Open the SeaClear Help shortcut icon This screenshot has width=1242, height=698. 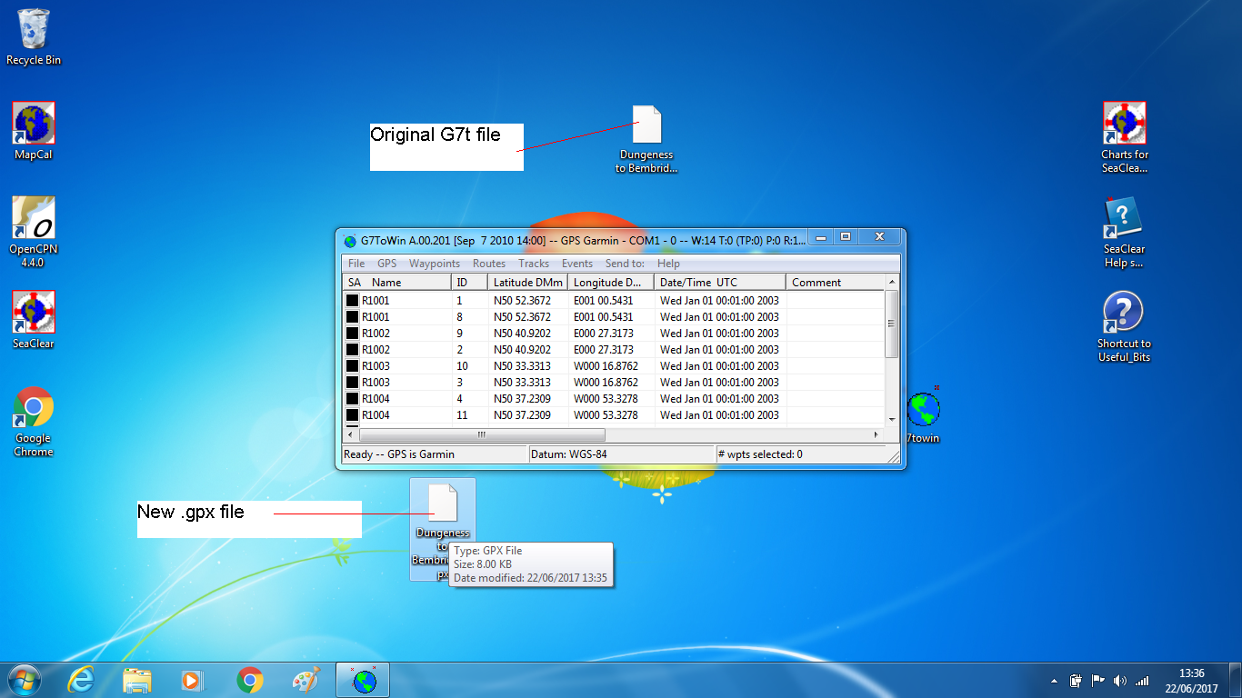tap(1124, 219)
